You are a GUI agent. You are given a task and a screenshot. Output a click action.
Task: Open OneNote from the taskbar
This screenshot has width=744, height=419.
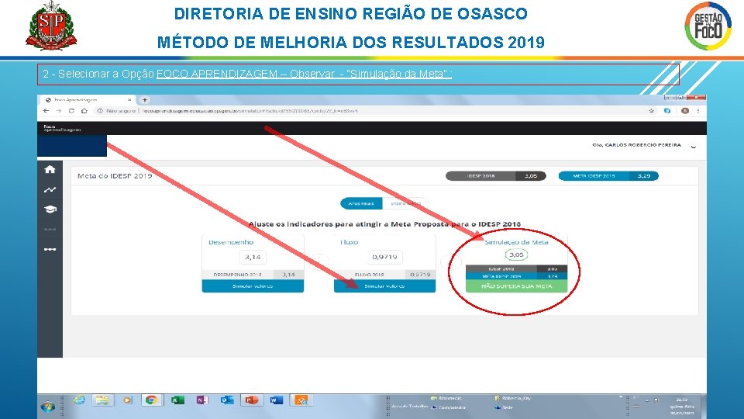[x=202, y=400]
